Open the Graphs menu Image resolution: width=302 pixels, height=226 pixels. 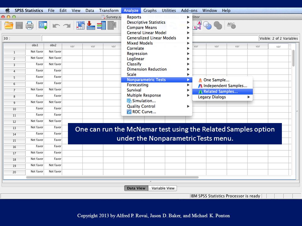pyautogui.click(x=150, y=10)
